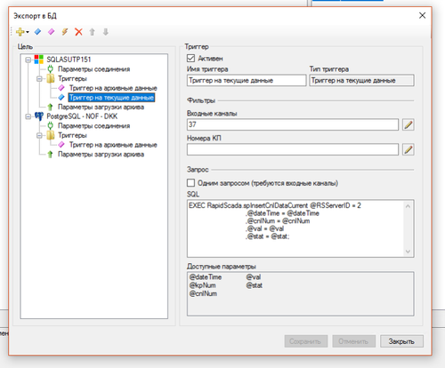Open the add export target dropdown
Screen dimensions: 445x368
coord(22,32)
